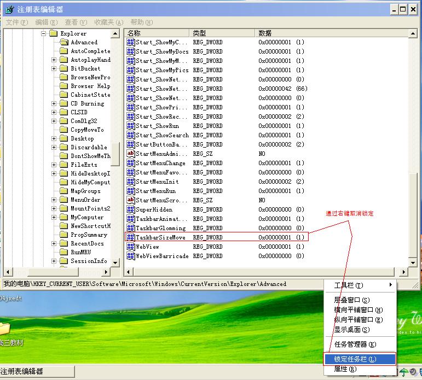Click the registry editor title bar icon
The width and height of the screenshot is (422, 380).
pos(10,10)
